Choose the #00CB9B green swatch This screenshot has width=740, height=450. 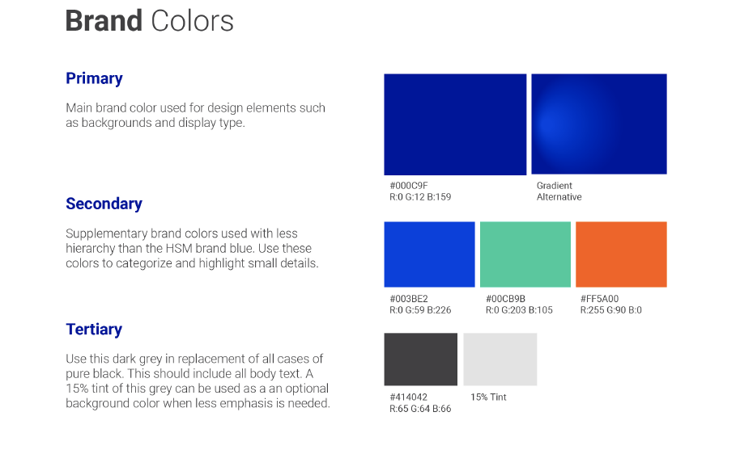pyautogui.click(x=525, y=254)
